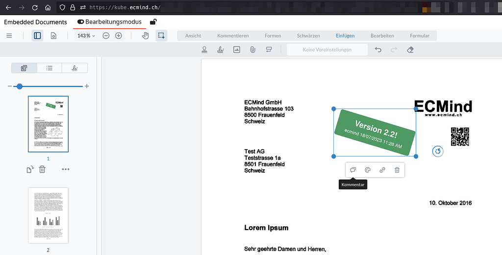The width and height of the screenshot is (502, 255).
Task: Delete page 1 with trash icon
Action: click(x=42, y=169)
